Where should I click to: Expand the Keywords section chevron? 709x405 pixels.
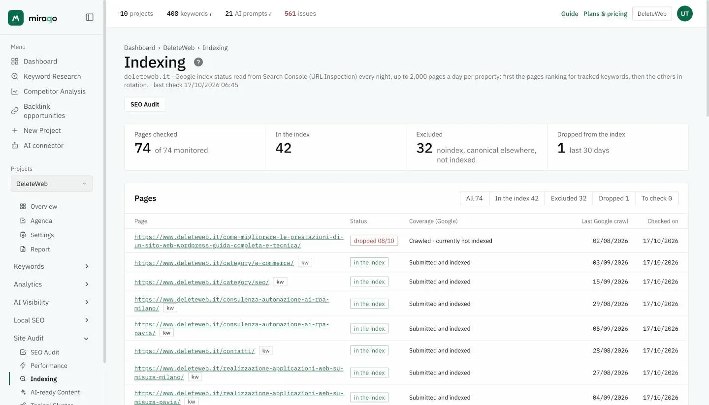[x=87, y=267]
